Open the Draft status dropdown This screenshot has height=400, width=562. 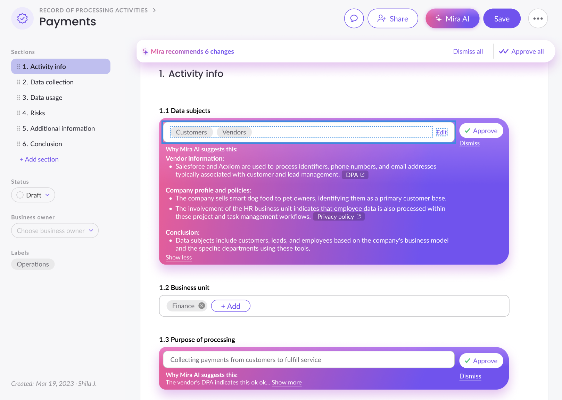[33, 195]
